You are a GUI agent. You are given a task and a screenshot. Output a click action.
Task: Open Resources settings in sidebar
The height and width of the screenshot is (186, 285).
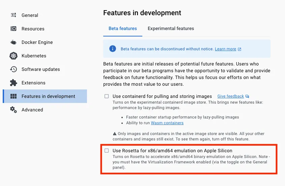tap(45, 29)
